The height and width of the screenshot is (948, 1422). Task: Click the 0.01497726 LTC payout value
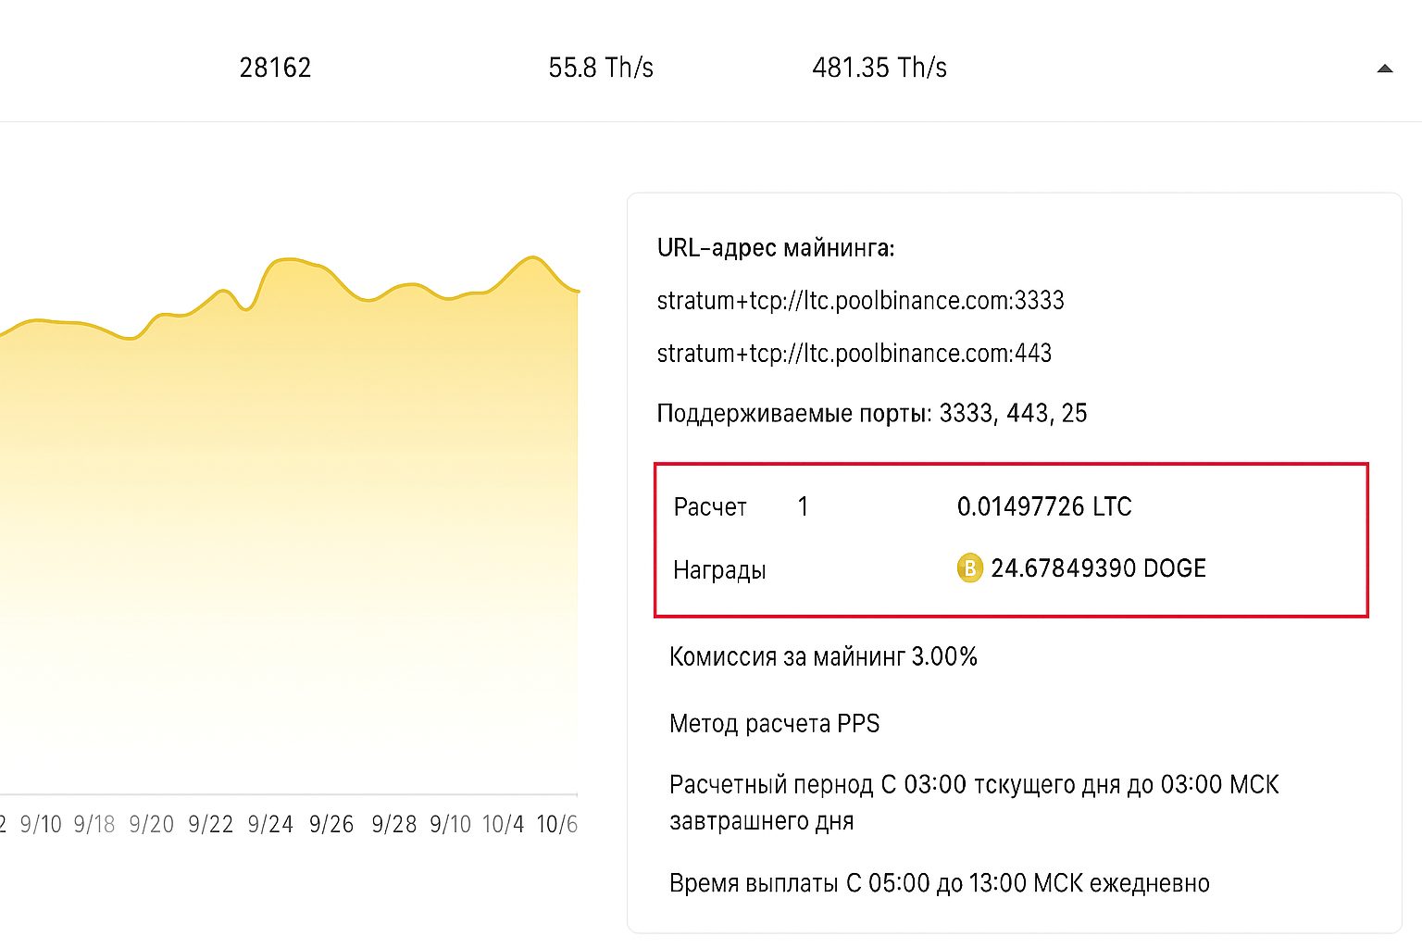[x=1044, y=506]
